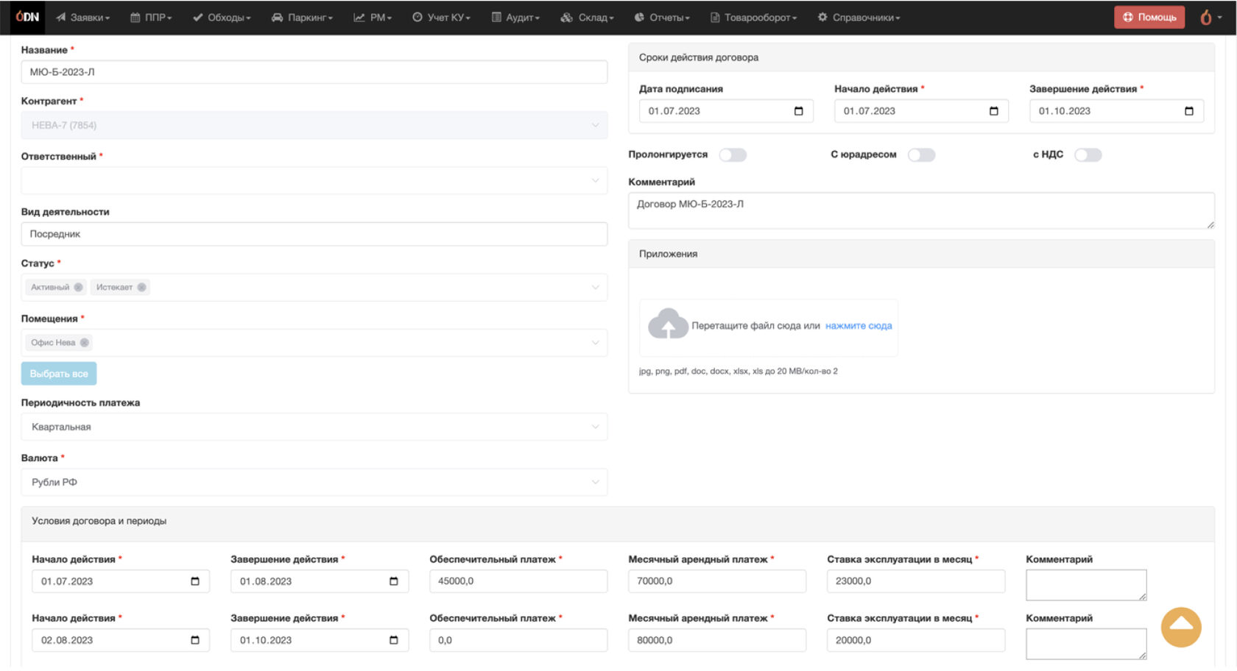Remove the Активный status tag
This screenshot has width=1237, height=671.
(x=78, y=287)
